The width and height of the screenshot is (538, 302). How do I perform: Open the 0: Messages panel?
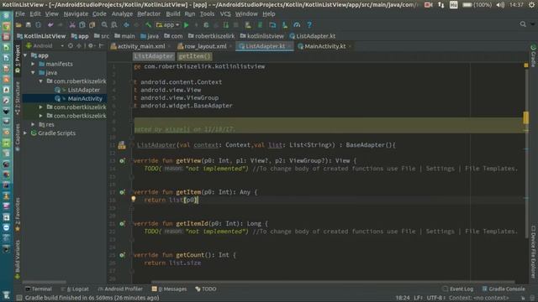170,289
